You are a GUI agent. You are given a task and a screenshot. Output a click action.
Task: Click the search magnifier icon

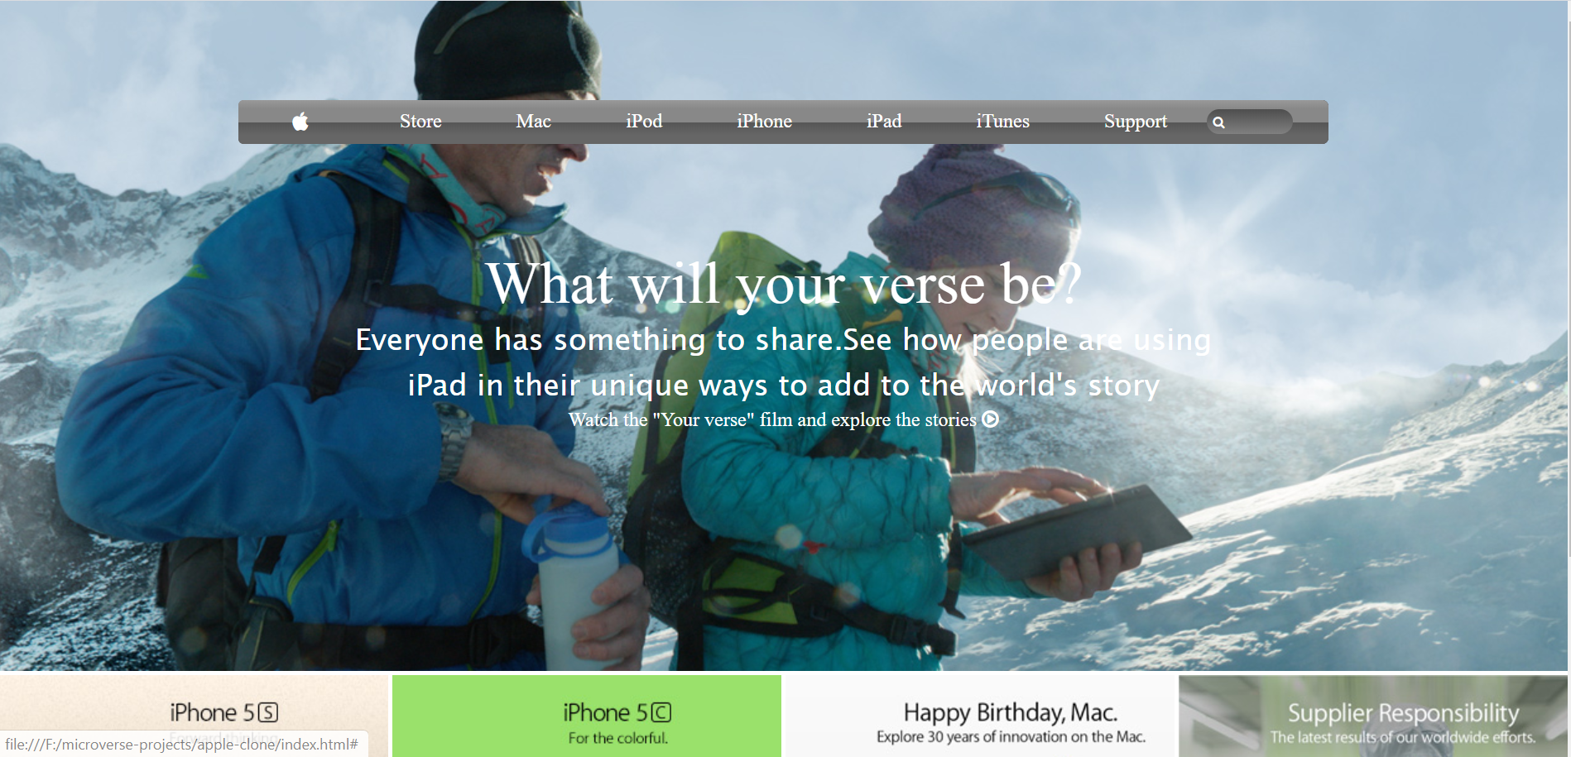click(1218, 122)
